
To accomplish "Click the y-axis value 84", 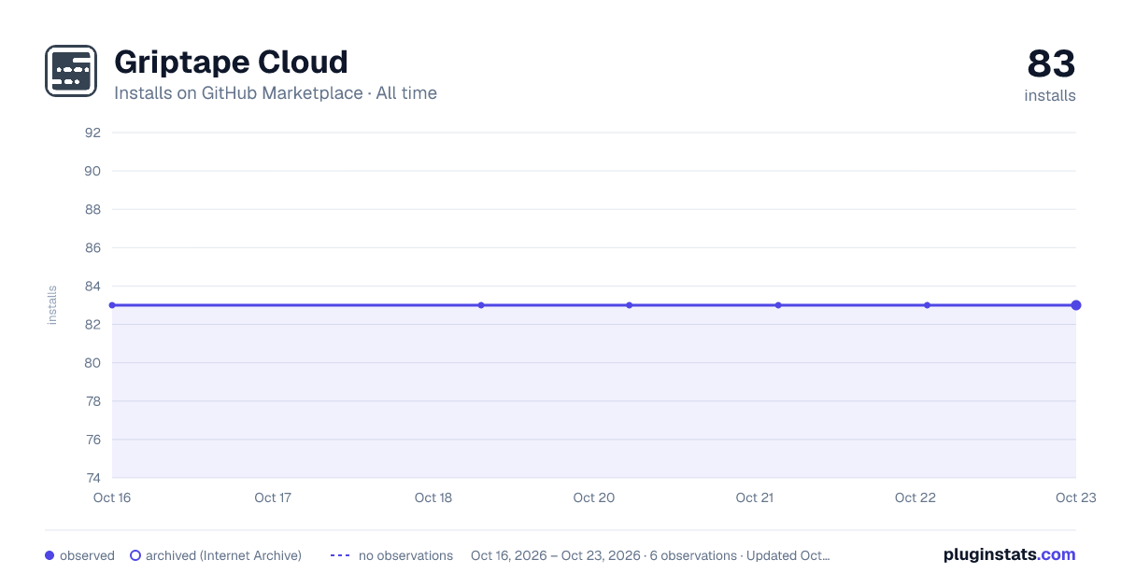I will point(92,286).
